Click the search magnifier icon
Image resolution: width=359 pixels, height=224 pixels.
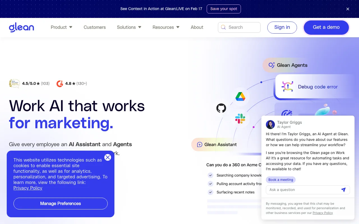click(x=223, y=27)
